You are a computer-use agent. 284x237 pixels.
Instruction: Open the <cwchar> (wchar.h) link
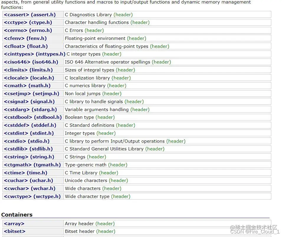29,188
